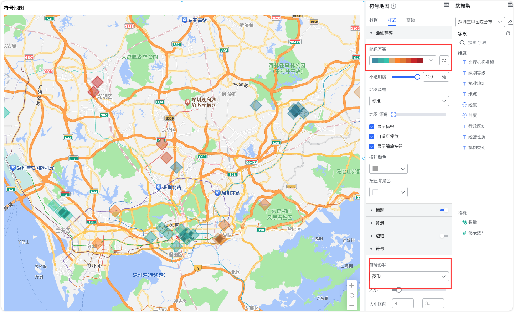Turn off the 标题 toggle switch
The image size is (514, 312).
pos(443,210)
